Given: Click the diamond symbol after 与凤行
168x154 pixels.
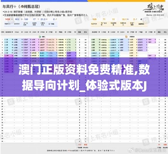Looking at the screenshot, I should tap(15, 7).
